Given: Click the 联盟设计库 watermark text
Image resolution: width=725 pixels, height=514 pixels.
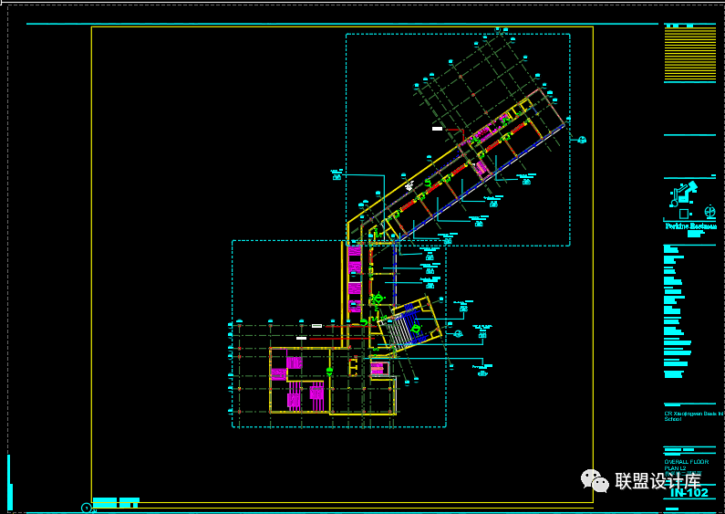Looking at the screenshot, I should pos(657,480).
